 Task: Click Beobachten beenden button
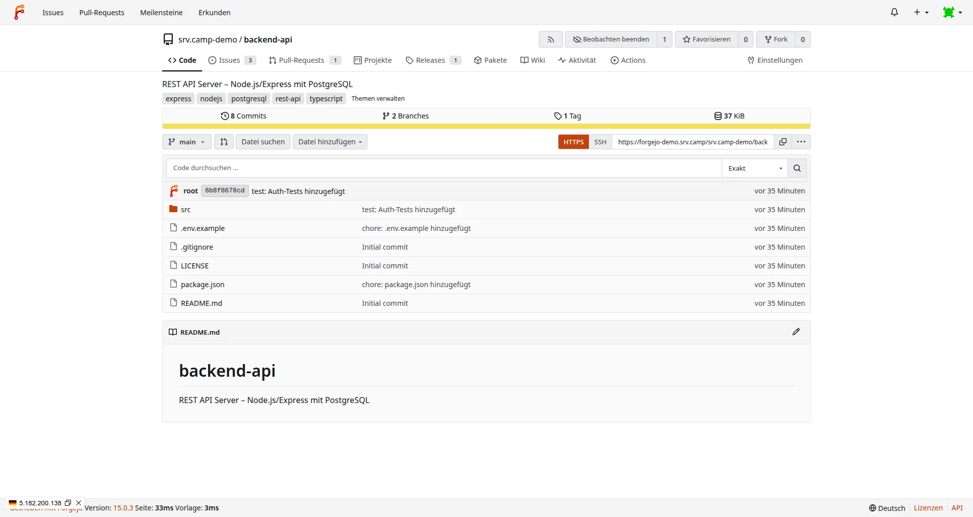tap(611, 39)
